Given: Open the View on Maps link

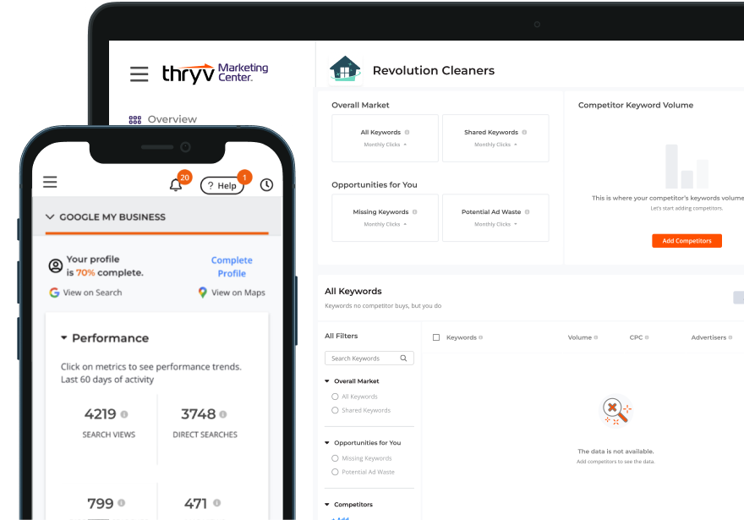Looking at the screenshot, I should click(232, 293).
